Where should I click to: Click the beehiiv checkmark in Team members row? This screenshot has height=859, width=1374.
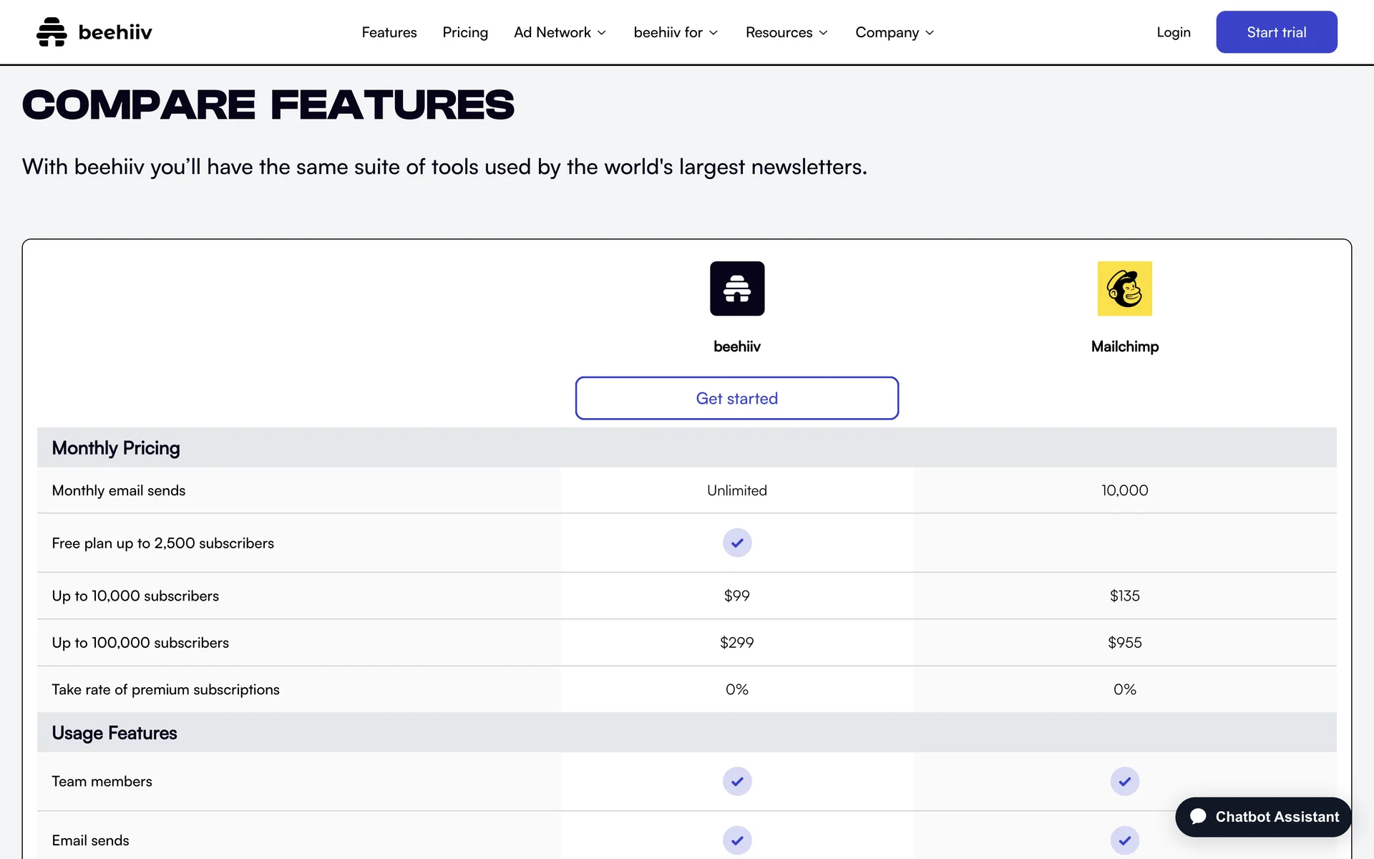click(737, 781)
